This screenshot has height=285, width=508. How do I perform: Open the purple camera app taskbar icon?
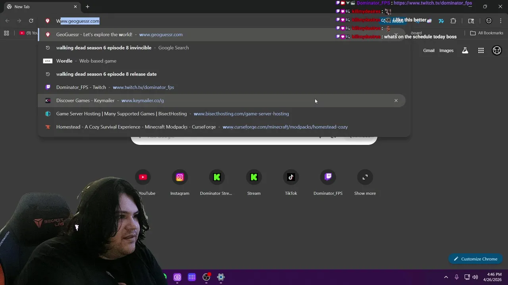click(x=177, y=277)
